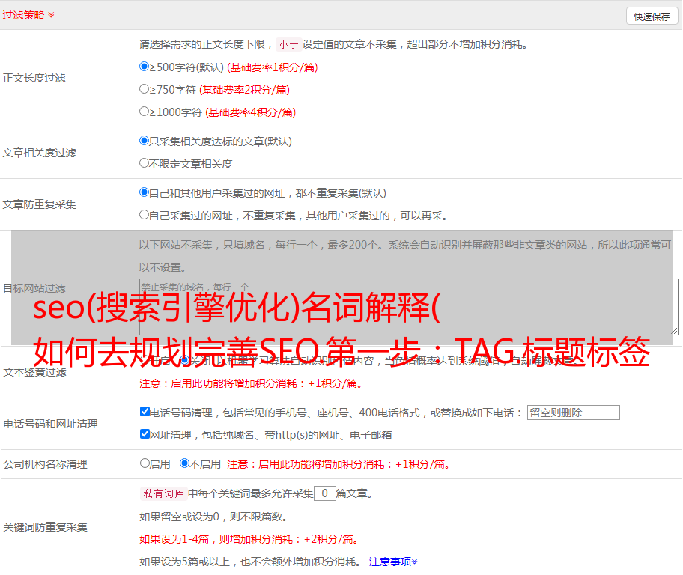Choose the ≥1000字符 length option

pyautogui.click(x=145, y=112)
